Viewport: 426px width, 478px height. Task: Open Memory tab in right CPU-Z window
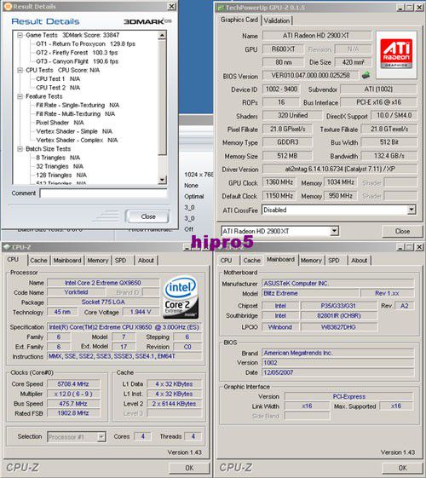tap(311, 261)
